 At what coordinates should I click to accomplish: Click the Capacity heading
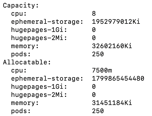tap(21, 6)
